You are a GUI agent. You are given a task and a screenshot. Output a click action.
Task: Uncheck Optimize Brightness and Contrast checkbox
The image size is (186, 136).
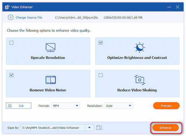click(x=101, y=43)
